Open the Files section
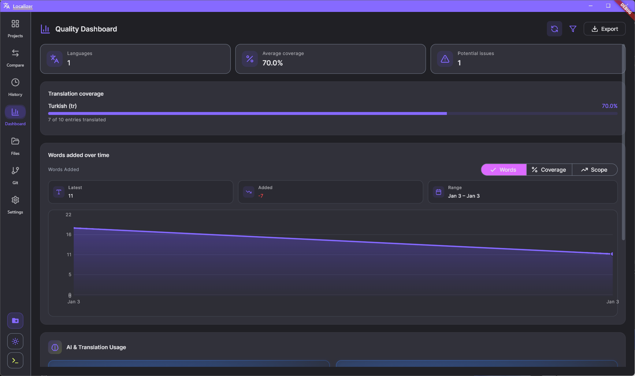635x376 pixels. pyautogui.click(x=15, y=146)
